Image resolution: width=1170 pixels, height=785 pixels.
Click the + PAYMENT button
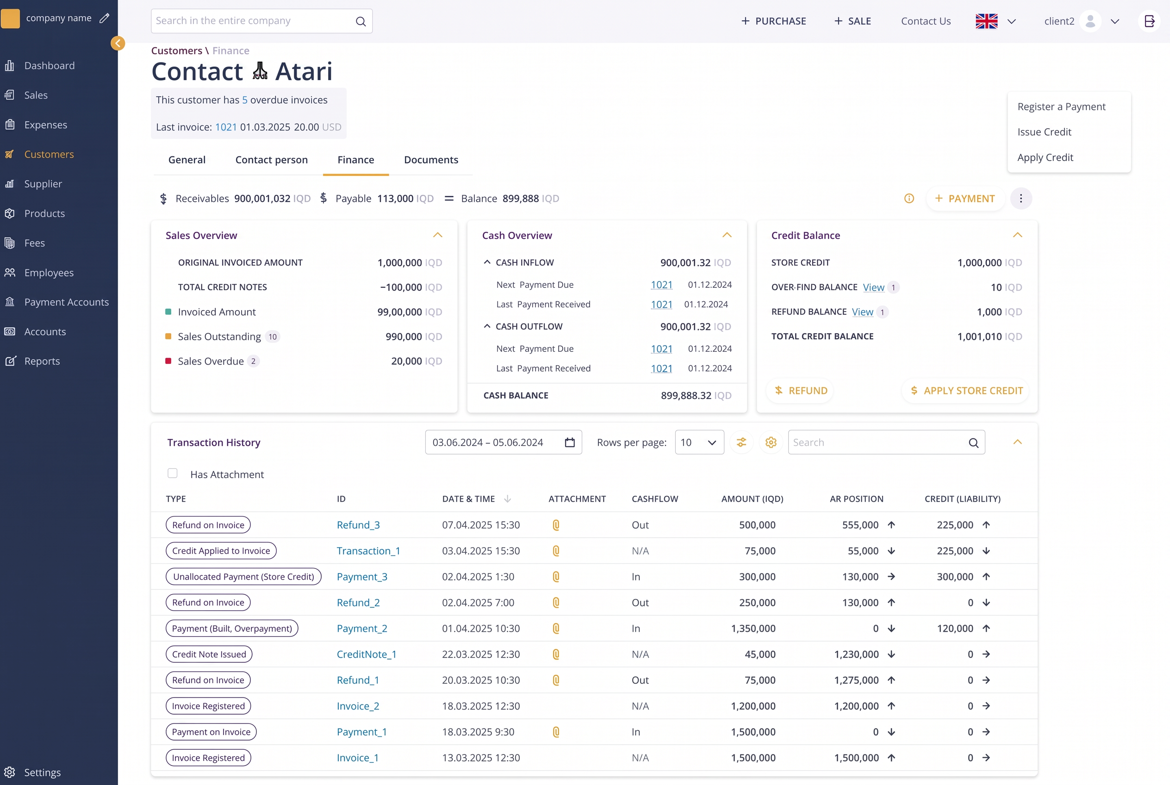965,199
